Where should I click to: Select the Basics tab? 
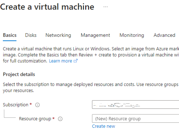(x=10, y=35)
